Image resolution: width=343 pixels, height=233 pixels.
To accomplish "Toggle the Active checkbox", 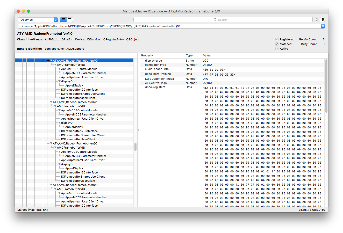I will point(277,49).
